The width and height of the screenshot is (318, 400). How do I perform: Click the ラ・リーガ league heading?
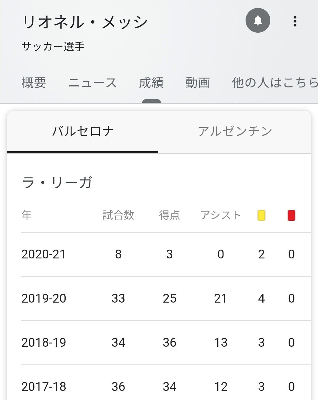57,182
